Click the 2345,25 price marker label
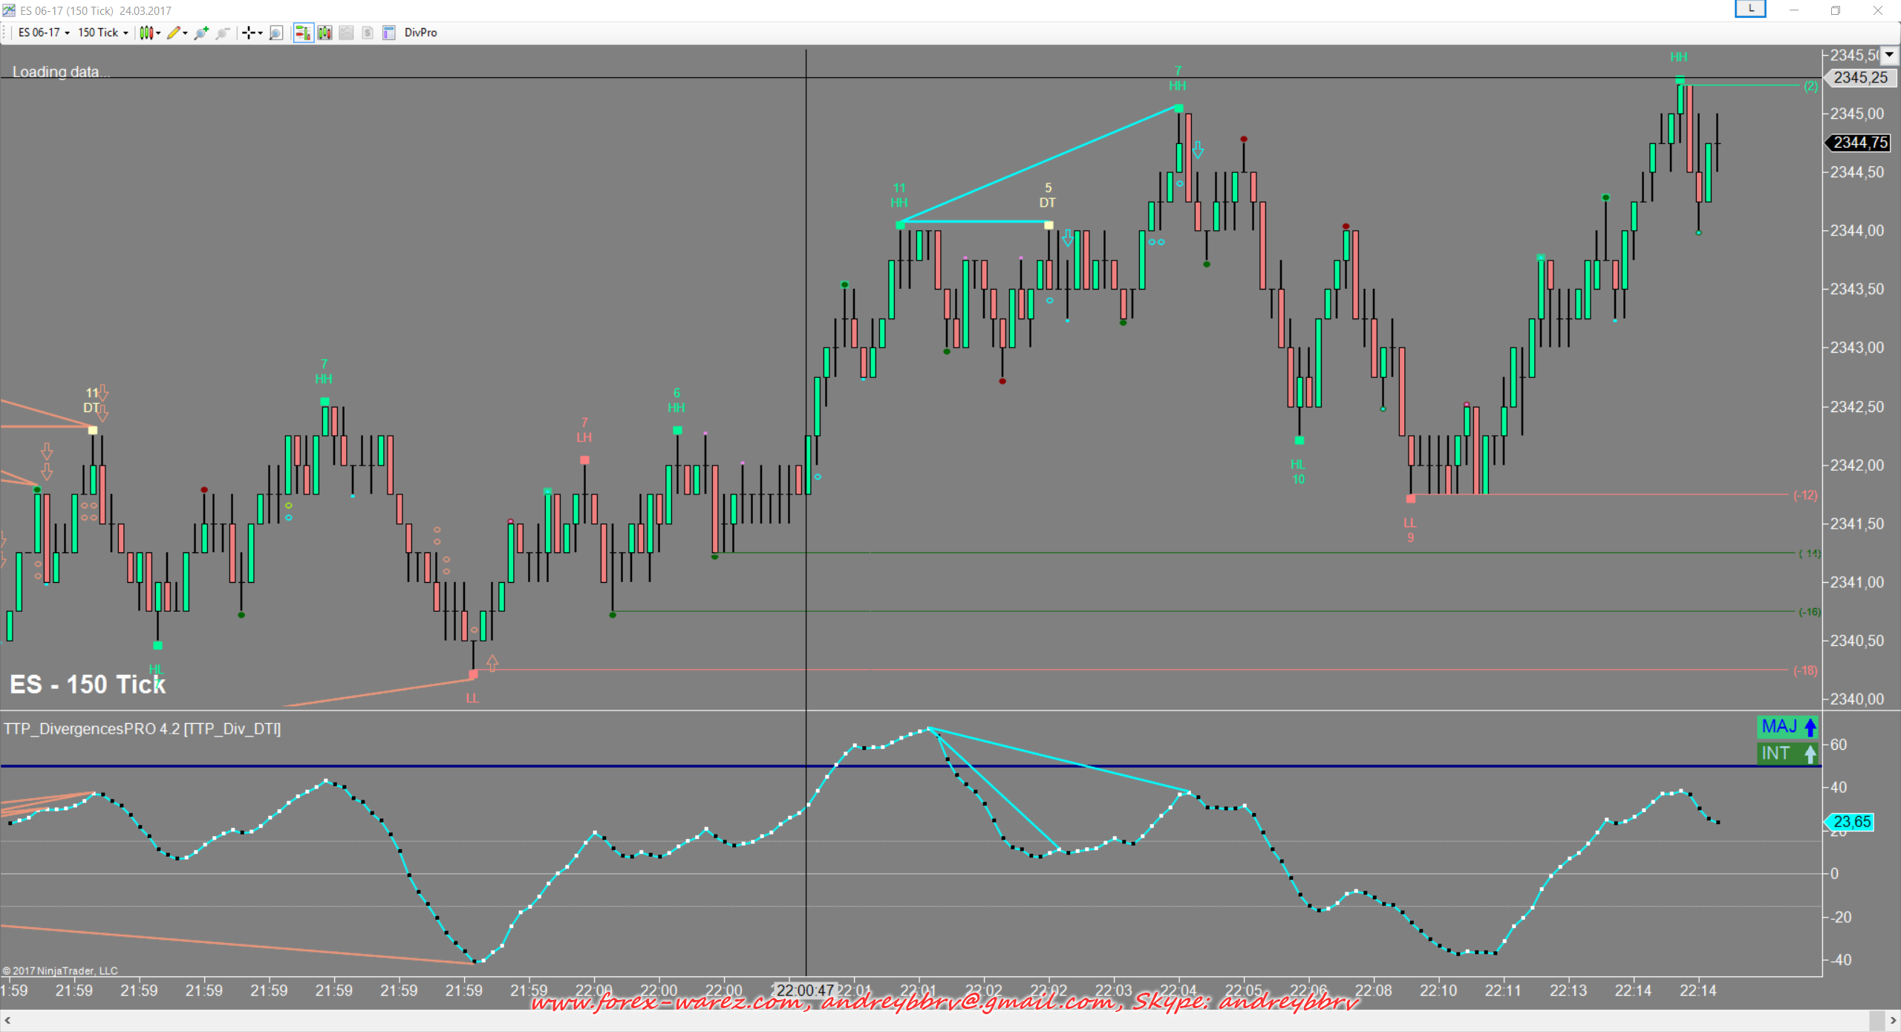1901x1032 pixels. (1860, 78)
